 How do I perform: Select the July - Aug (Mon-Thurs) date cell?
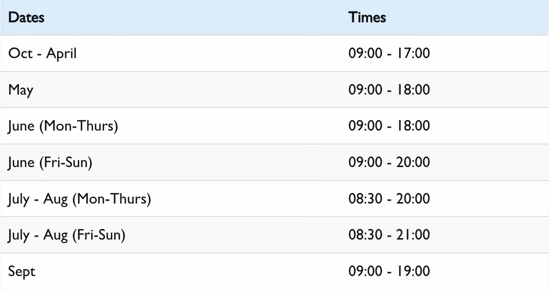(79, 198)
